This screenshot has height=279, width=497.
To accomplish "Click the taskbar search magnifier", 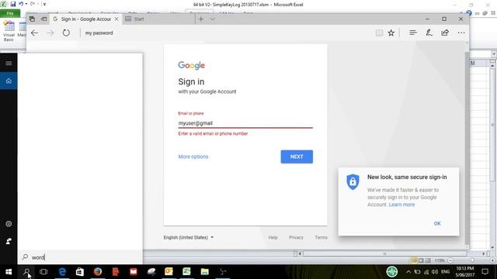I will coord(26,272).
